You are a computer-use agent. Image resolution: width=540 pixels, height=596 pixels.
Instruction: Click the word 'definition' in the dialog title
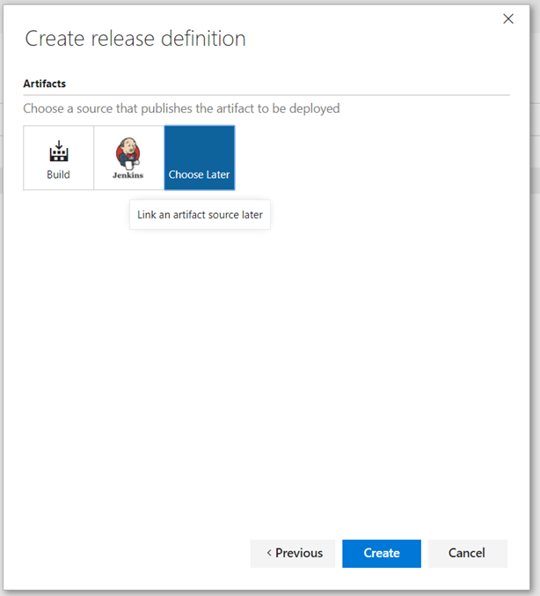[205, 39]
